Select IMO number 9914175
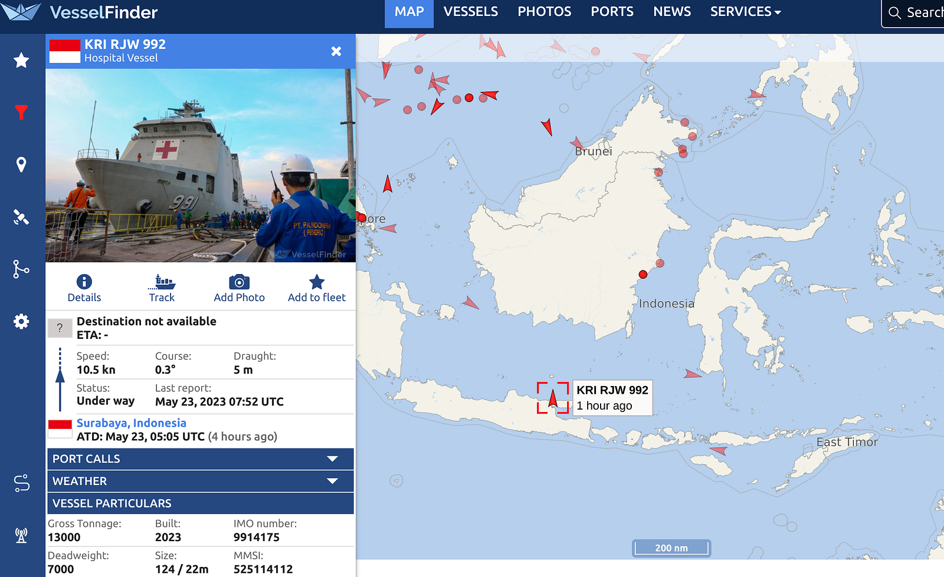Viewport: 944px width, 577px height. pyautogui.click(x=257, y=537)
